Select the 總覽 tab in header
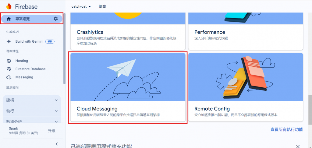The height and width of the screenshot is (148, 312). coord(102,7)
